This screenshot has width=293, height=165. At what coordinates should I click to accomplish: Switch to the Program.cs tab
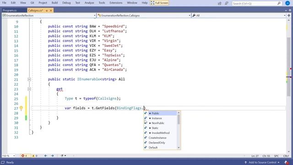click(10, 11)
